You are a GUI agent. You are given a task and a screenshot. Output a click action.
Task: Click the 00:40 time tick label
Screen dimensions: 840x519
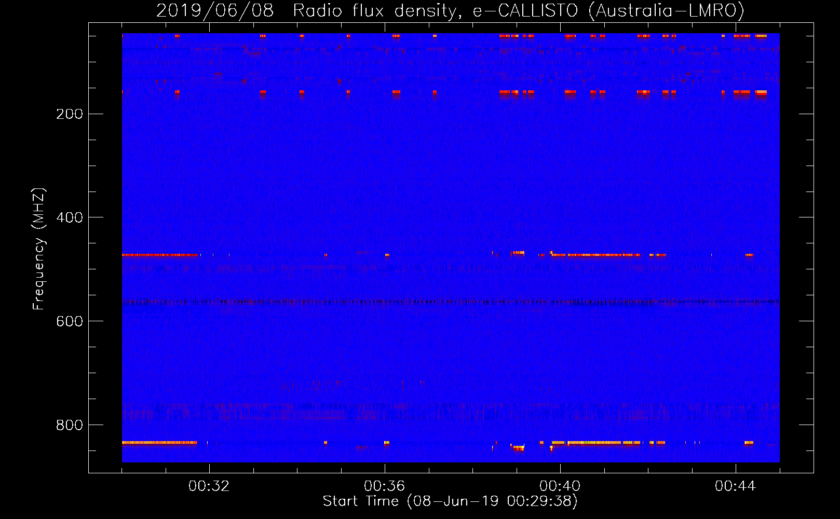click(560, 486)
